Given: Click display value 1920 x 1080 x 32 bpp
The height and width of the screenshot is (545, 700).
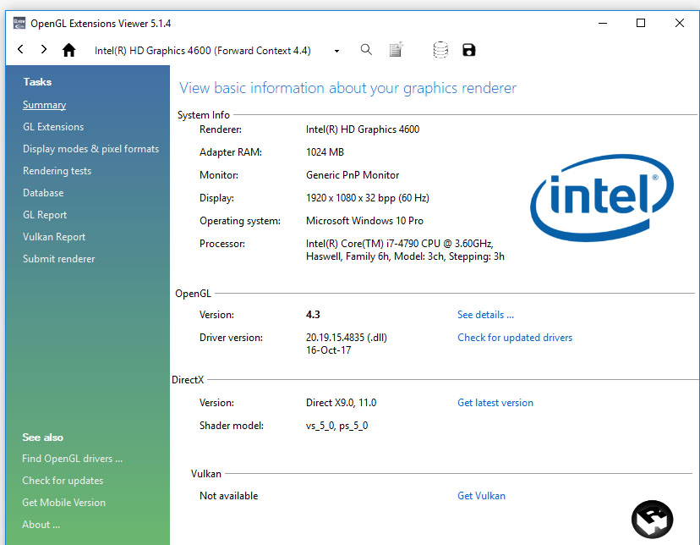Looking at the screenshot, I should point(368,198).
